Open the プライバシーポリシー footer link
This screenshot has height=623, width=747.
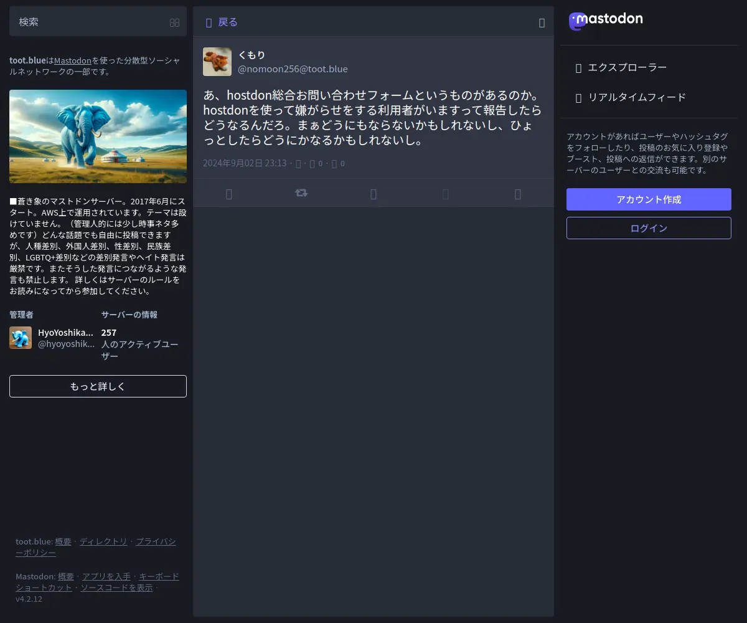tap(96, 547)
